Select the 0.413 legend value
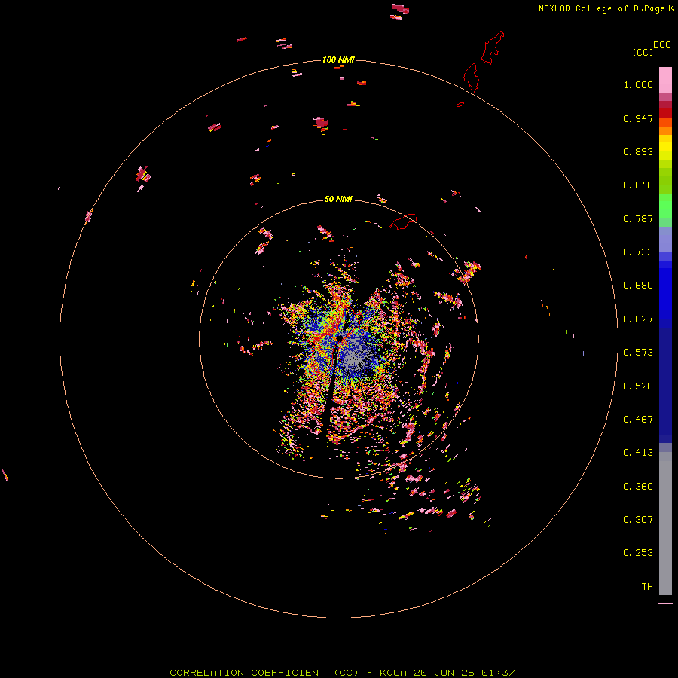 click(x=638, y=453)
